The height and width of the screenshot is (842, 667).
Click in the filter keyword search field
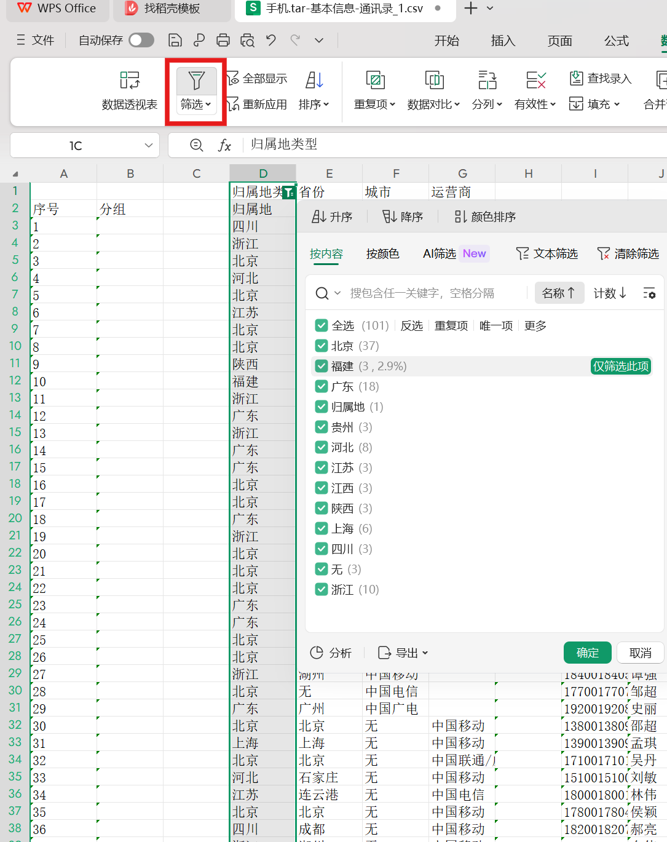430,293
